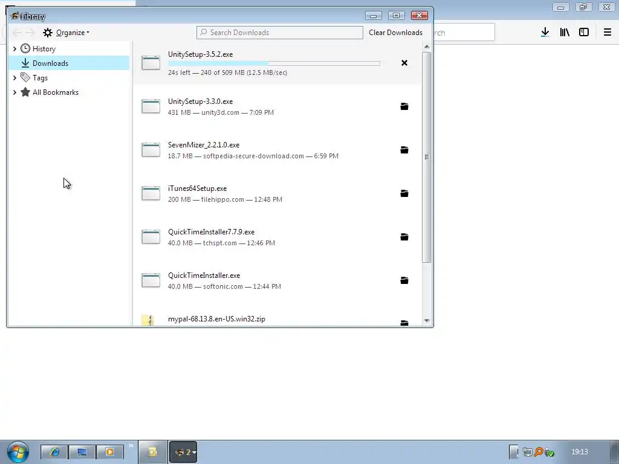
Task: Cancel the UnitySetup-3.5.2.exe download
Action: (x=404, y=63)
